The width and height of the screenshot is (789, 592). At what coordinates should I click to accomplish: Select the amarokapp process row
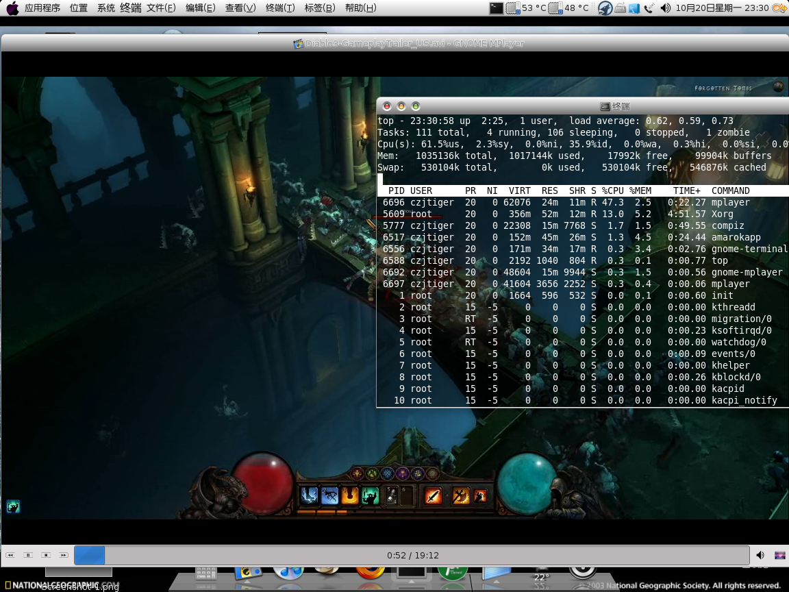tap(583, 237)
